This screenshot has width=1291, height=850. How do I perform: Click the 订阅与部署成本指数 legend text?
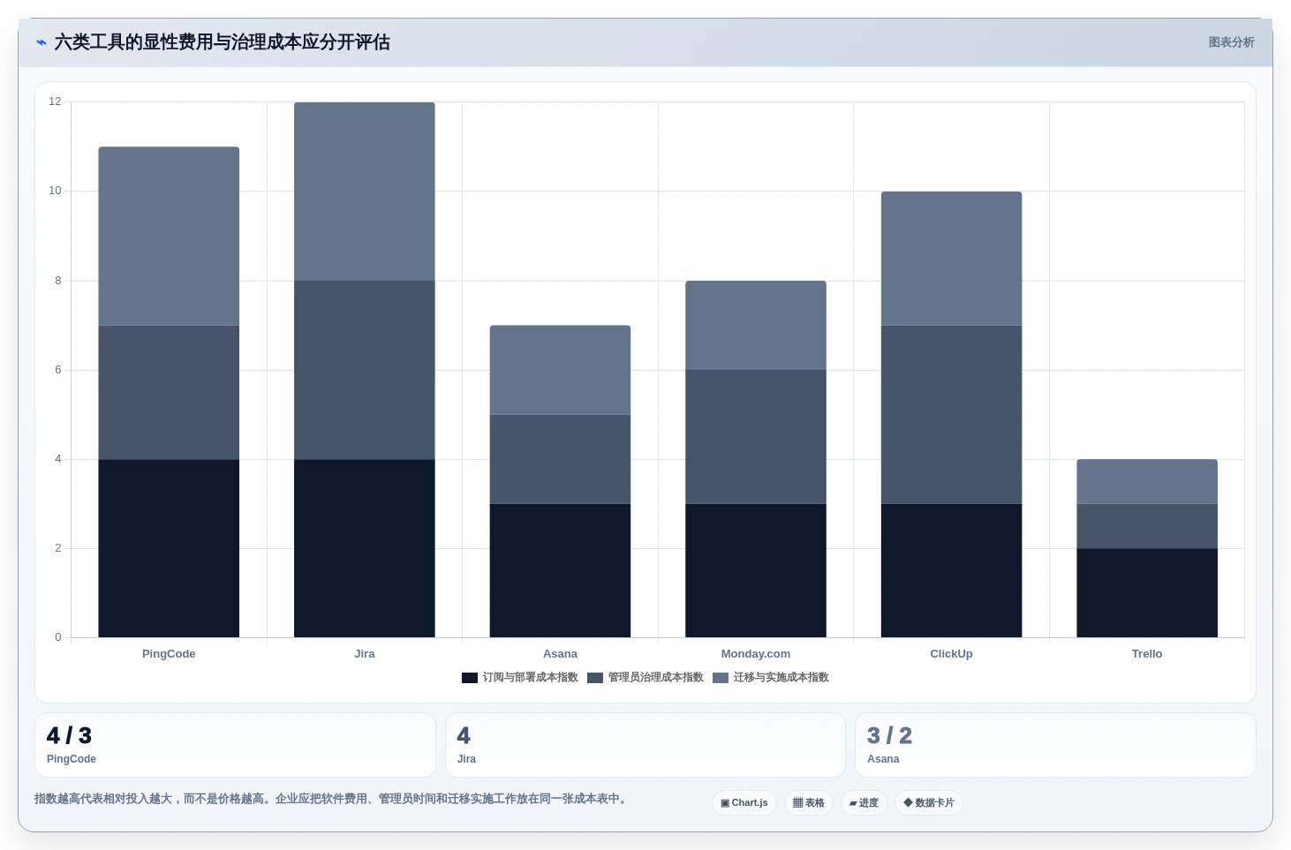[x=531, y=678]
